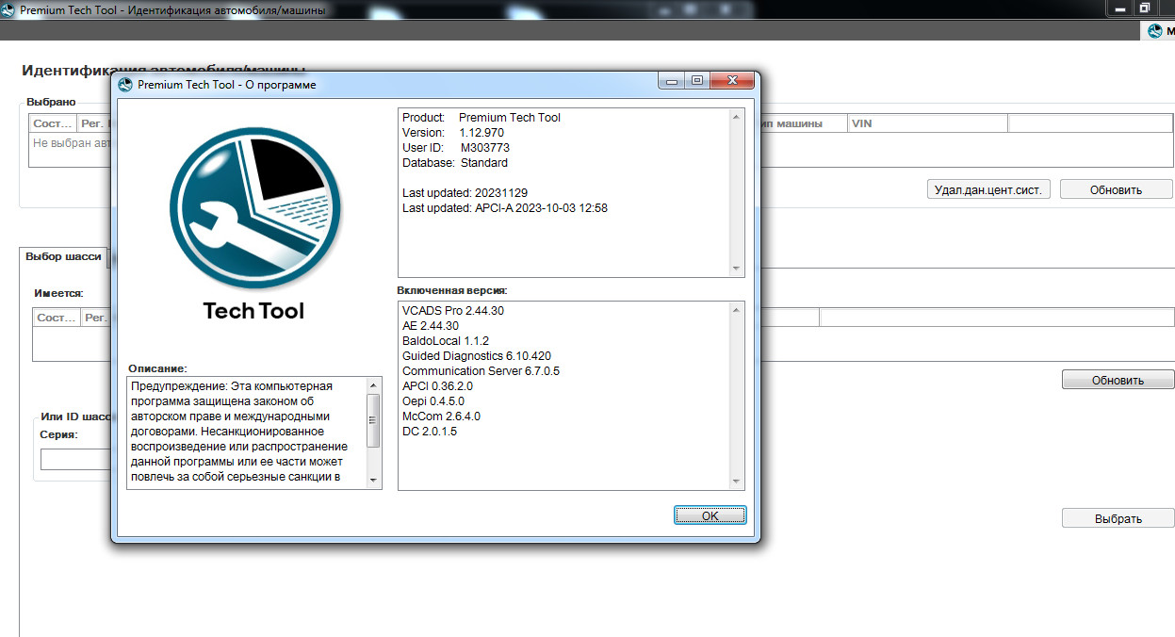Click Обновить beside the Удал.дан.цент.сист. button

click(x=1117, y=189)
